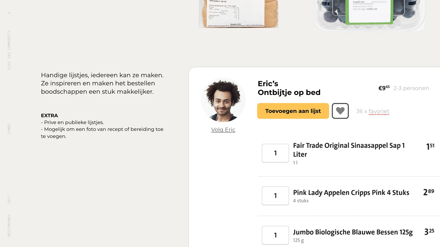Image resolution: width=440 pixels, height=247 pixels.
Task: Click quantity box for Blauwe Bessen
Action: [275, 235]
